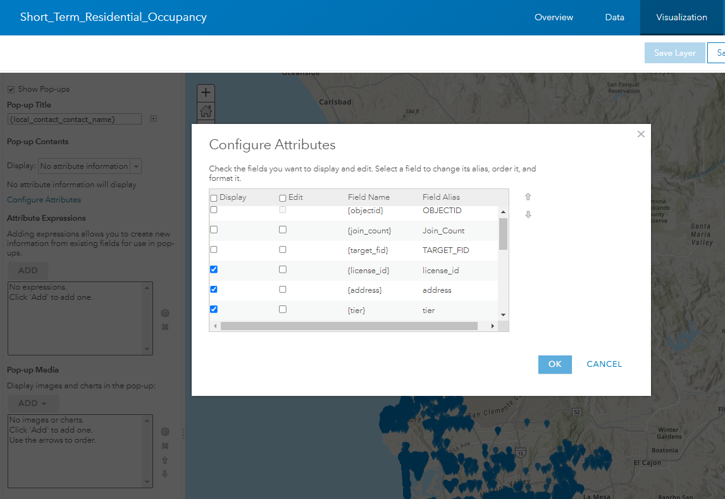
Task: Open the Overview tab
Action: 554,17
